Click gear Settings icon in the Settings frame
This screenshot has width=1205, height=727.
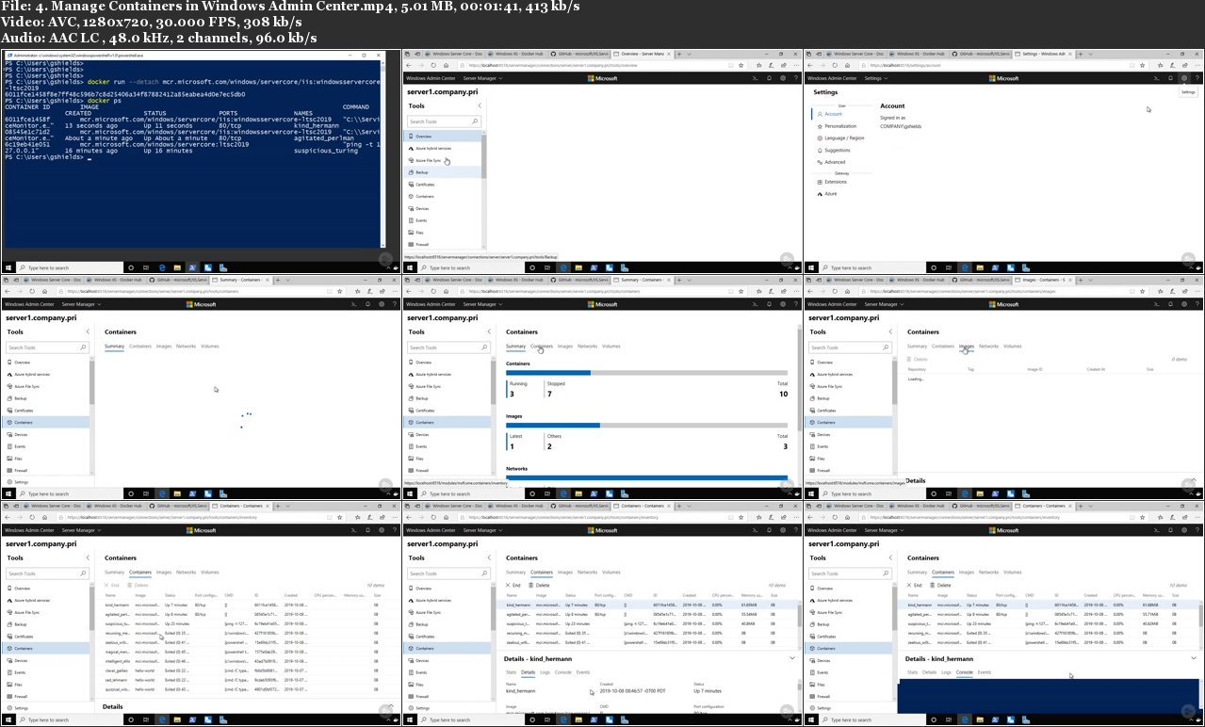(x=1183, y=78)
